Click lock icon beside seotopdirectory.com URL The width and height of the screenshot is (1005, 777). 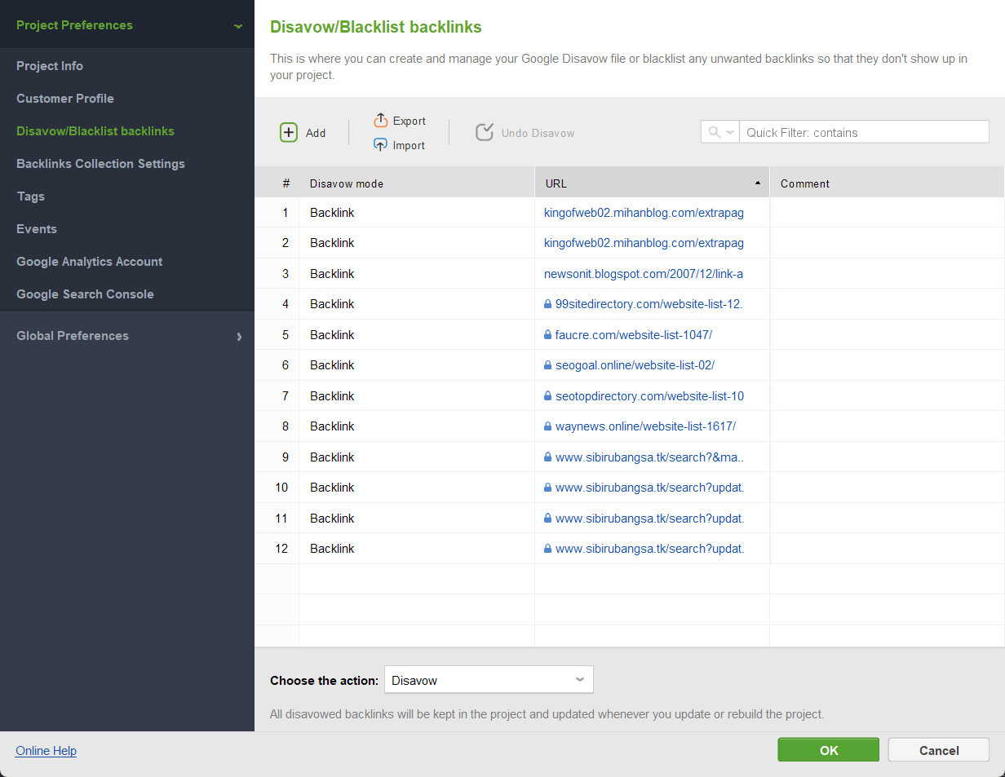click(548, 396)
